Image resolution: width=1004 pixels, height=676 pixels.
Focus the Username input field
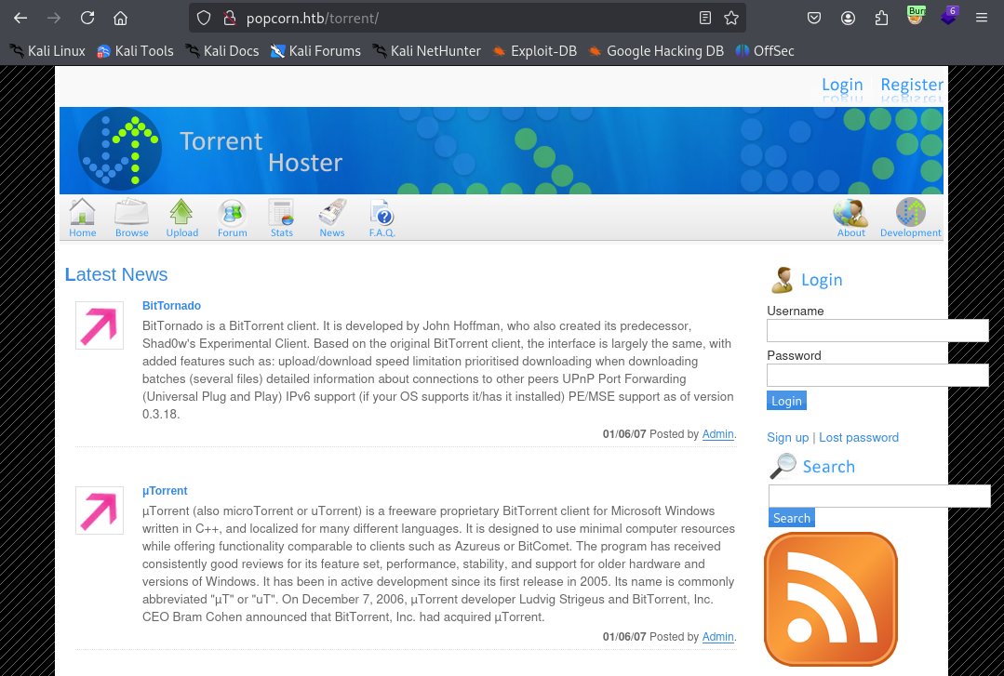(877, 331)
